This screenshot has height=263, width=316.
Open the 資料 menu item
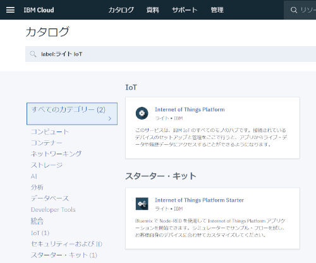tap(153, 10)
